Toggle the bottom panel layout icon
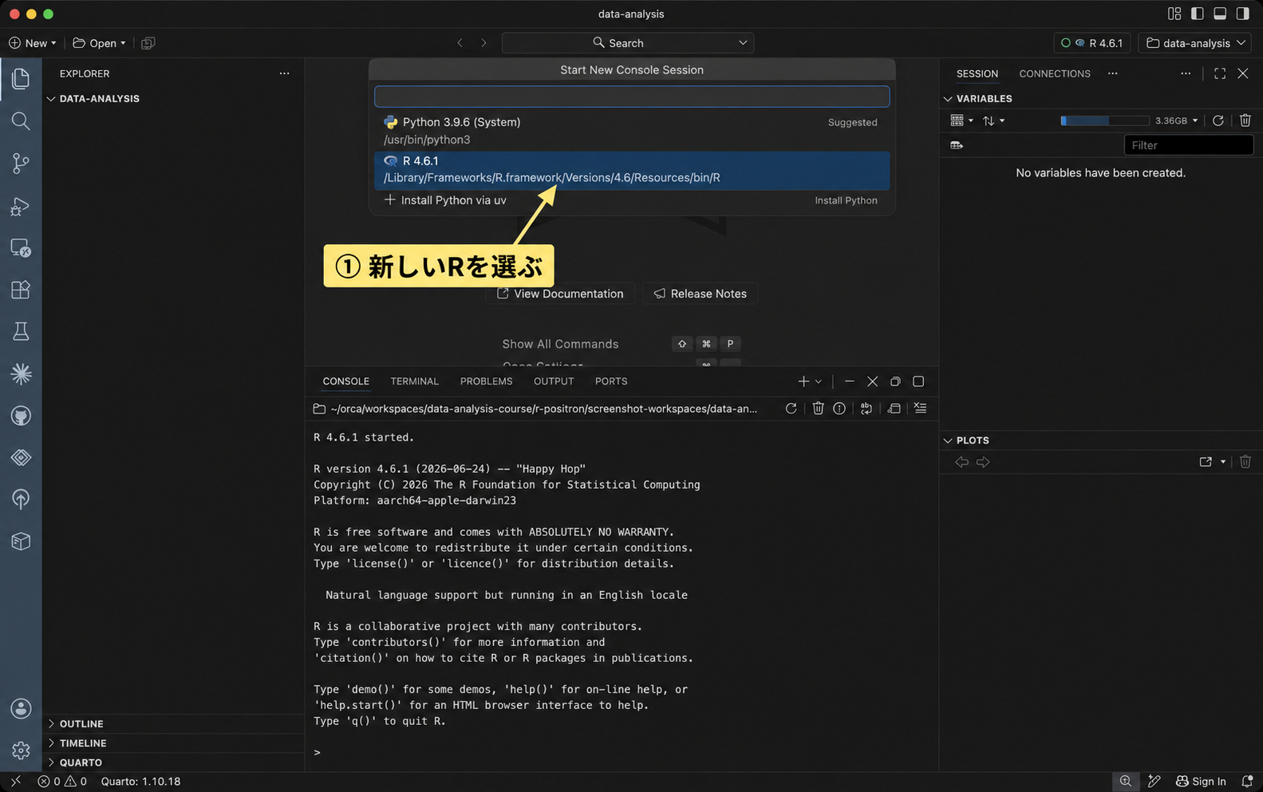Image resolution: width=1263 pixels, height=792 pixels. (x=1220, y=14)
